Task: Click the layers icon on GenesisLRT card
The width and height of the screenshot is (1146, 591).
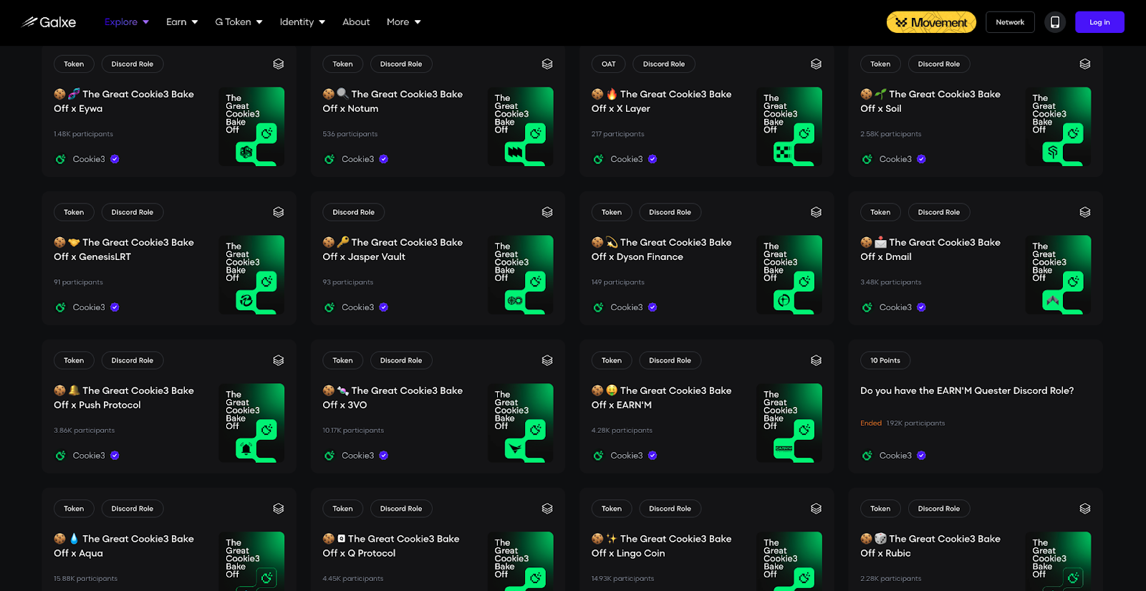Action: point(279,213)
